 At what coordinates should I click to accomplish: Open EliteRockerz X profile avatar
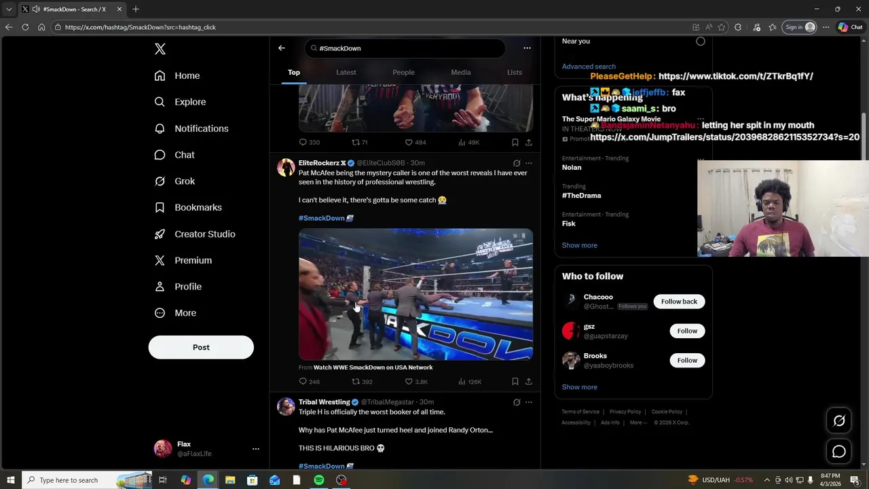coord(286,167)
